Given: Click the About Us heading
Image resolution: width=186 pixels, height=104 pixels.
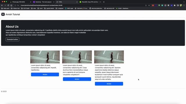Looking at the screenshot, I should (x=12, y=27).
